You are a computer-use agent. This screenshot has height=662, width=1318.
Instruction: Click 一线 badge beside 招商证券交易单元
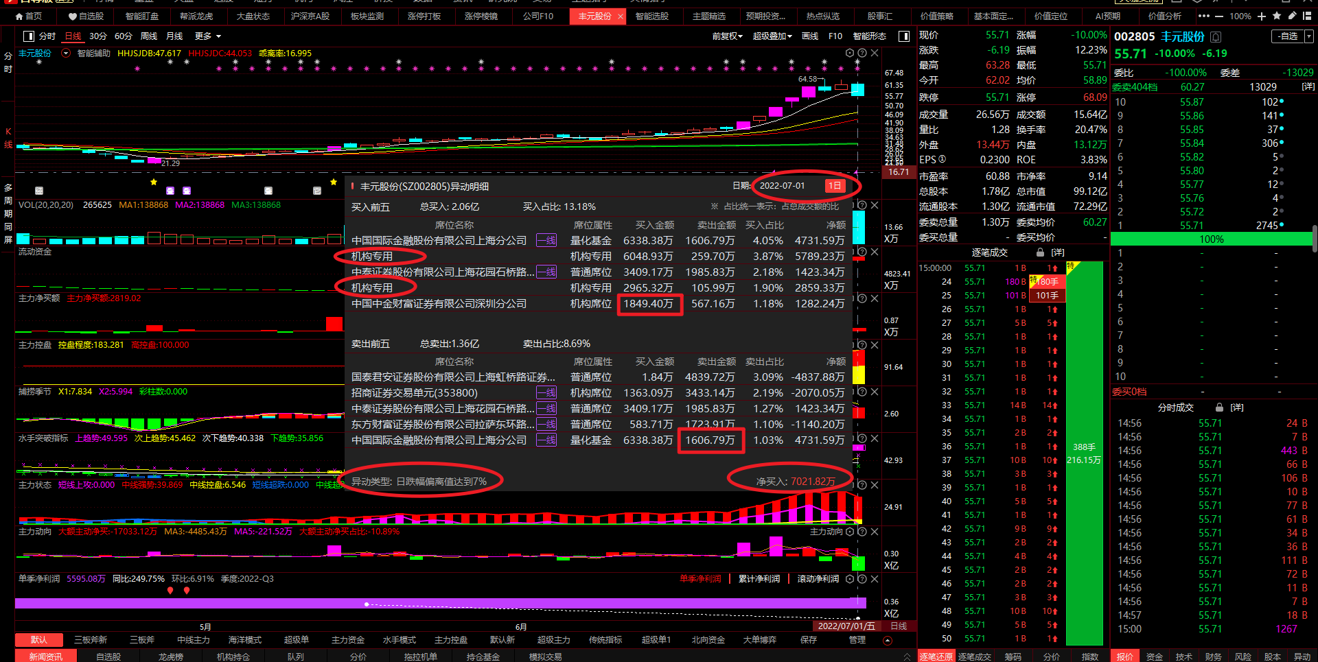tap(546, 393)
